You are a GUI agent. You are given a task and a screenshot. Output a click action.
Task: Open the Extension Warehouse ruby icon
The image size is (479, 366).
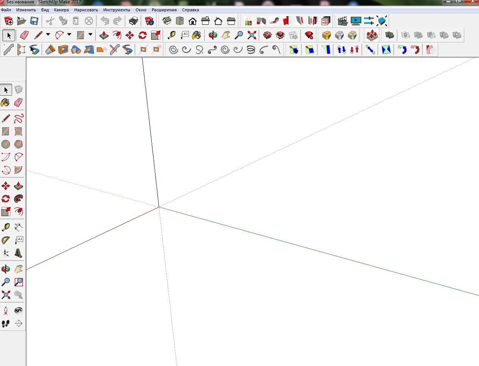point(309,35)
